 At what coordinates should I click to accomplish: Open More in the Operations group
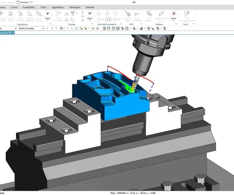(48, 16)
